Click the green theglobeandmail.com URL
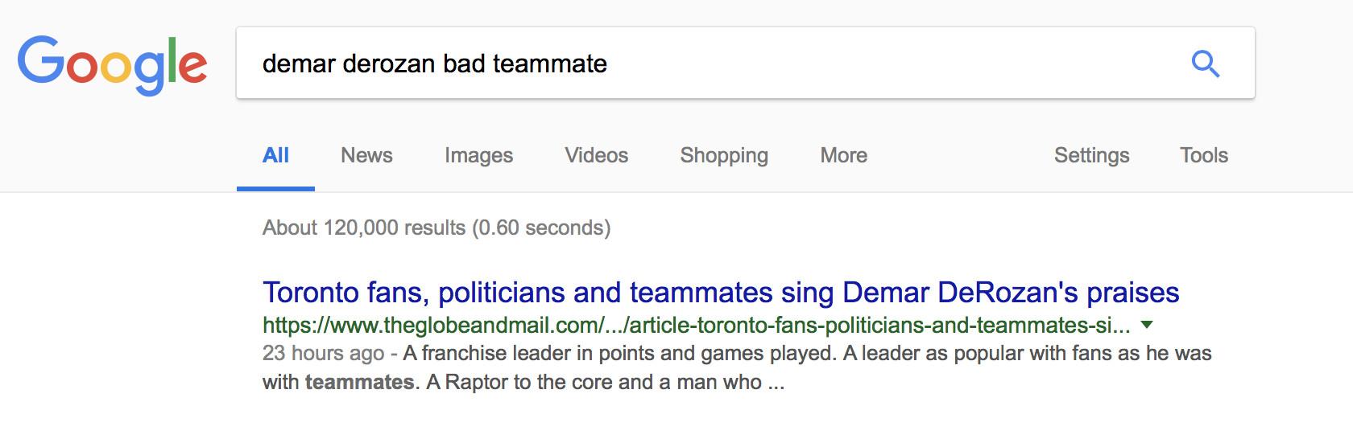This screenshot has height=447, width=1353. [696, 326]
